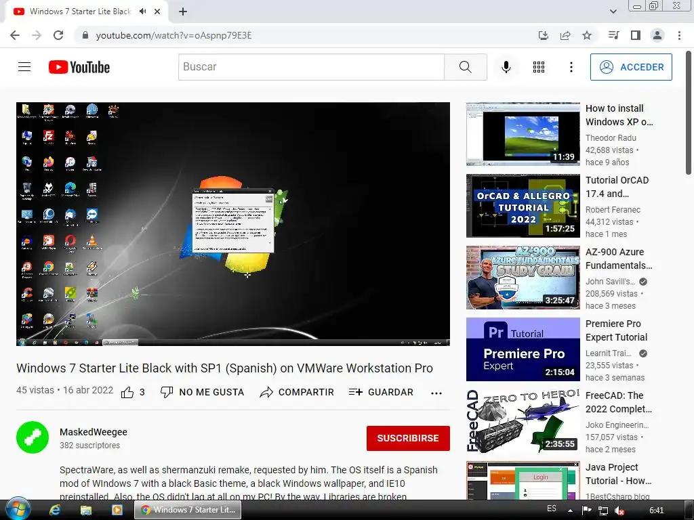Open the Windows Start orb
Screen dimensions: 694x520
point(18,509)
